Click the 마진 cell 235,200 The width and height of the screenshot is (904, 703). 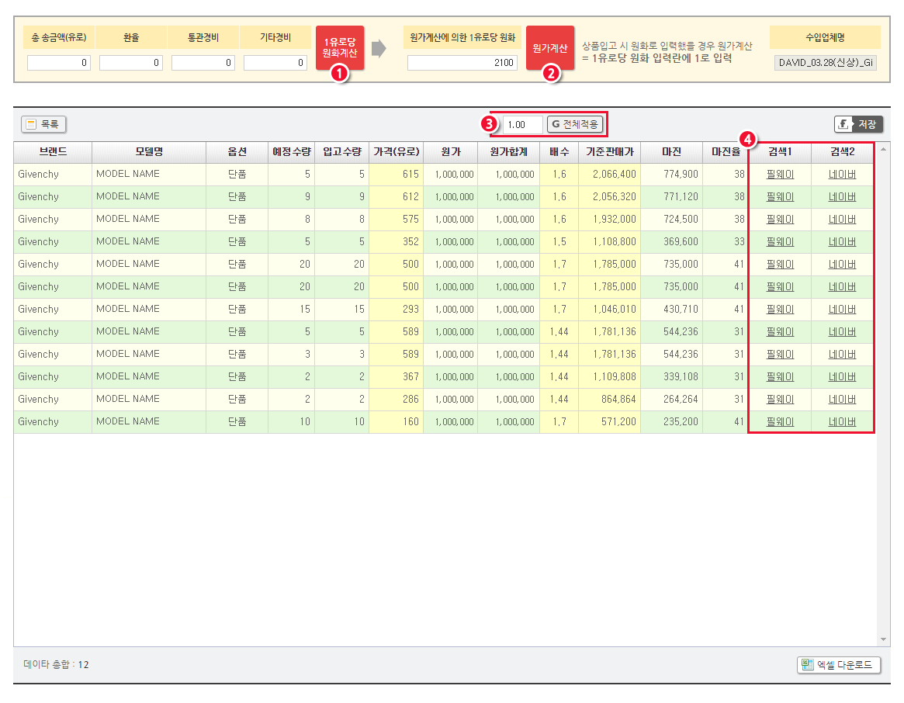pos(672,421)
